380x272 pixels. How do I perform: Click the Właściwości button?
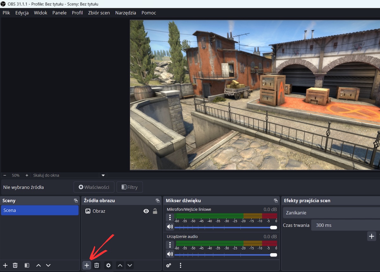tap(94, 187)
